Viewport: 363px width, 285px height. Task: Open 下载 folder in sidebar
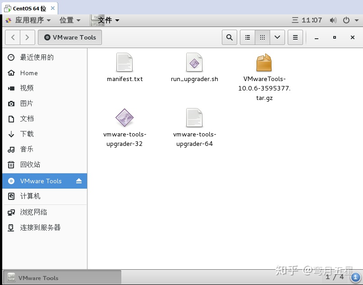pyautogui.click(x=45, y=134)
